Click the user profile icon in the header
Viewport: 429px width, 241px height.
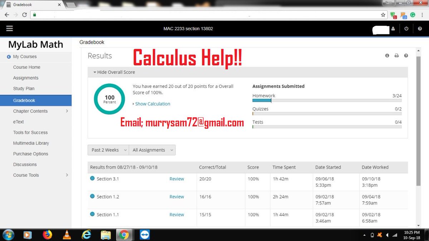click(x=393, y=29)
